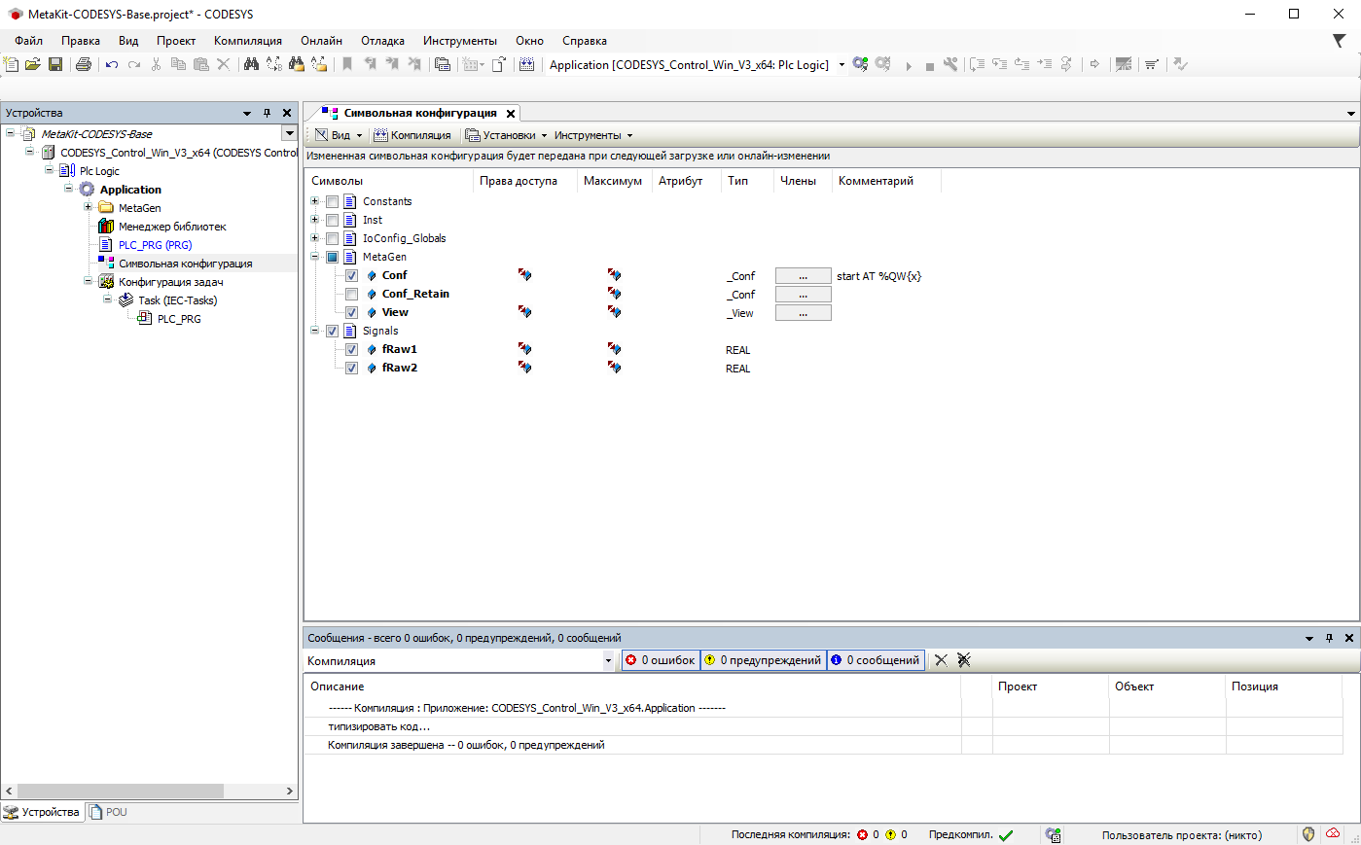
Task: Save the project with the floppy icon
Action: tap(55, 64)
